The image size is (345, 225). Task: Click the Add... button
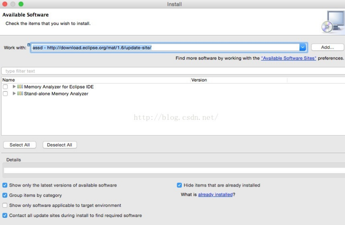point(327,47)
